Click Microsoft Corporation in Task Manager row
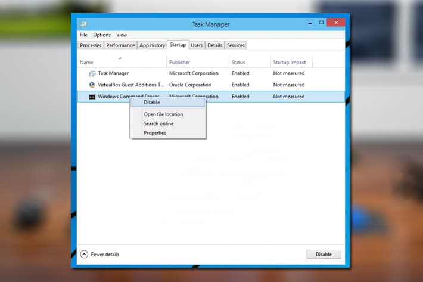The image size is (423, 282). click(194, 73)
